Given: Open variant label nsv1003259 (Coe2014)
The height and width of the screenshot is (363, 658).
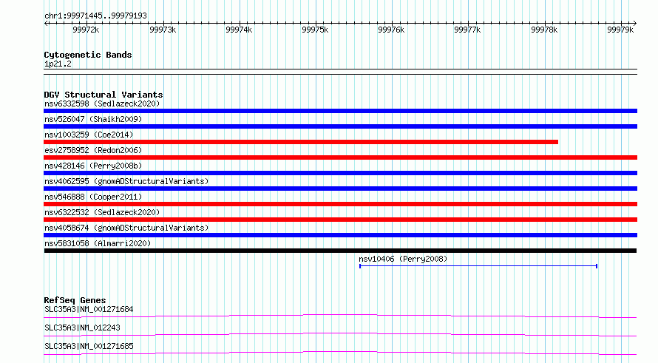Looking at the screenshot, I should pos(89,135).
